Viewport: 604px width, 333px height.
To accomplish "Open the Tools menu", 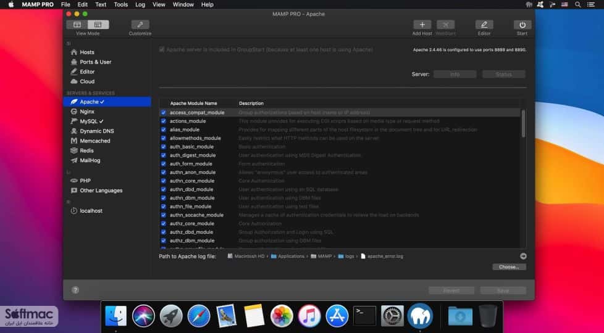I will [120, 4].
